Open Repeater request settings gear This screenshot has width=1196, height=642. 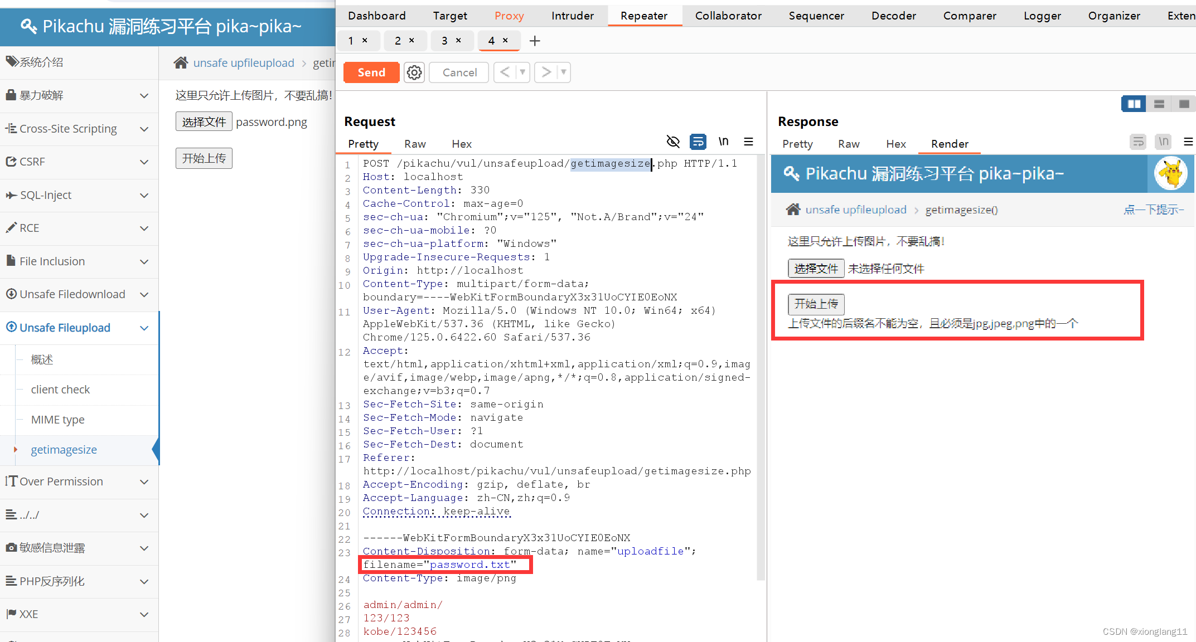click(414, 72)
